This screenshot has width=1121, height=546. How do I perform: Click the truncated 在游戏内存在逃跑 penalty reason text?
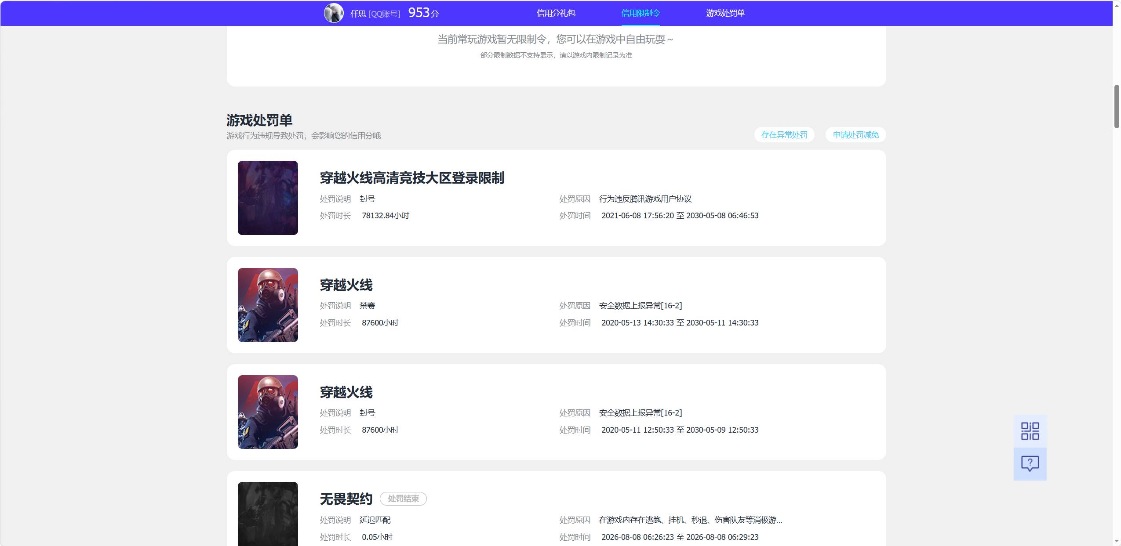point(691,520)
